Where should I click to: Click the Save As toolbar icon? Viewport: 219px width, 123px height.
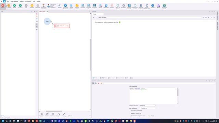[x=89, y=6]
